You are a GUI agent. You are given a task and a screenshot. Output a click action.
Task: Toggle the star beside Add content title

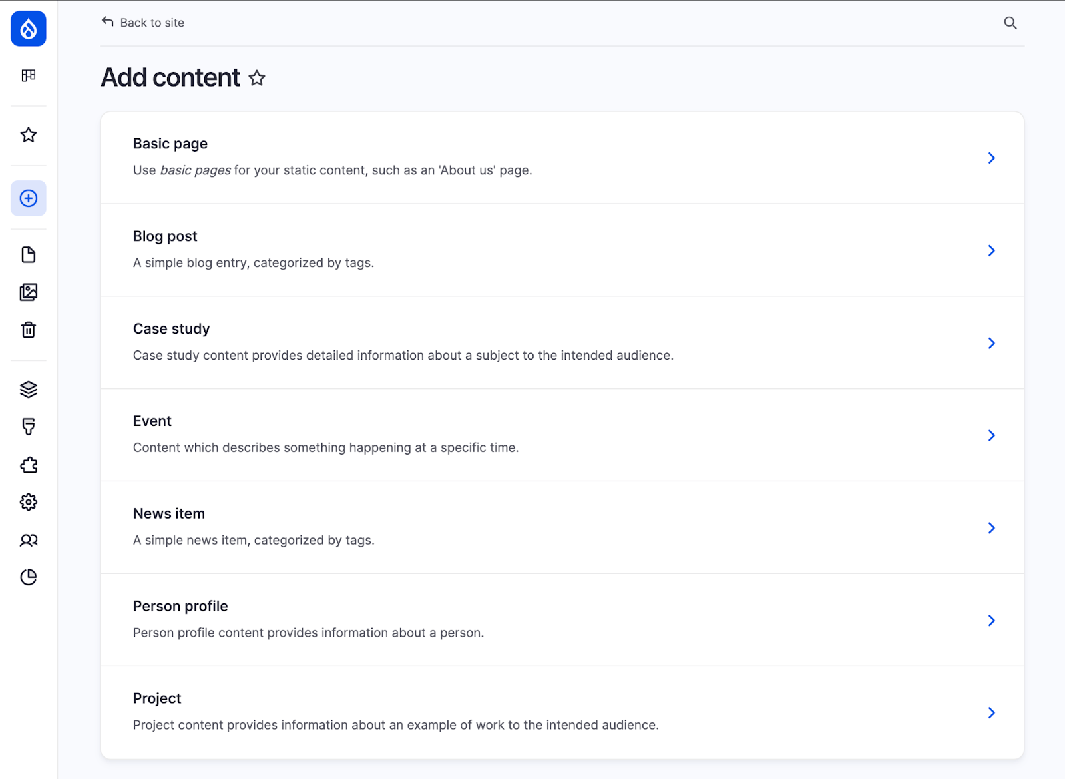point(257,79)
